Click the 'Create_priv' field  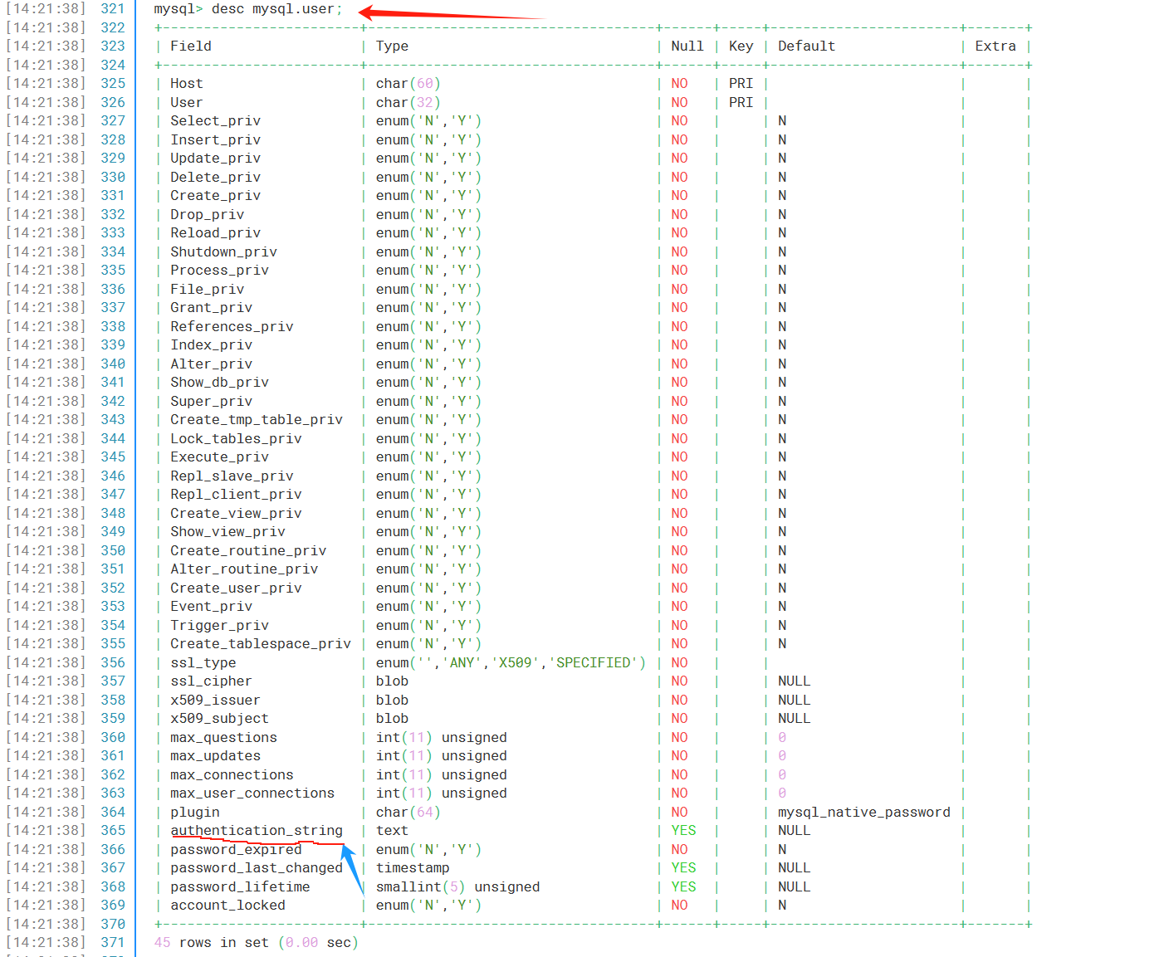pos(216,196)
